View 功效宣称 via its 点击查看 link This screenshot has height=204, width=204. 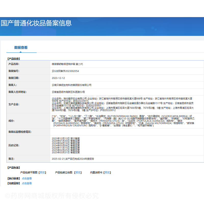tap(27, 183)
